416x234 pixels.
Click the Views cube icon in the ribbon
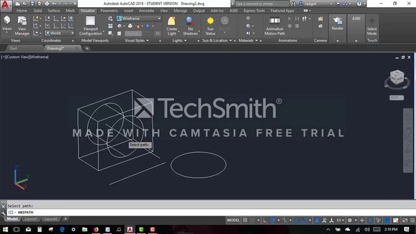(x=6, y=20)
